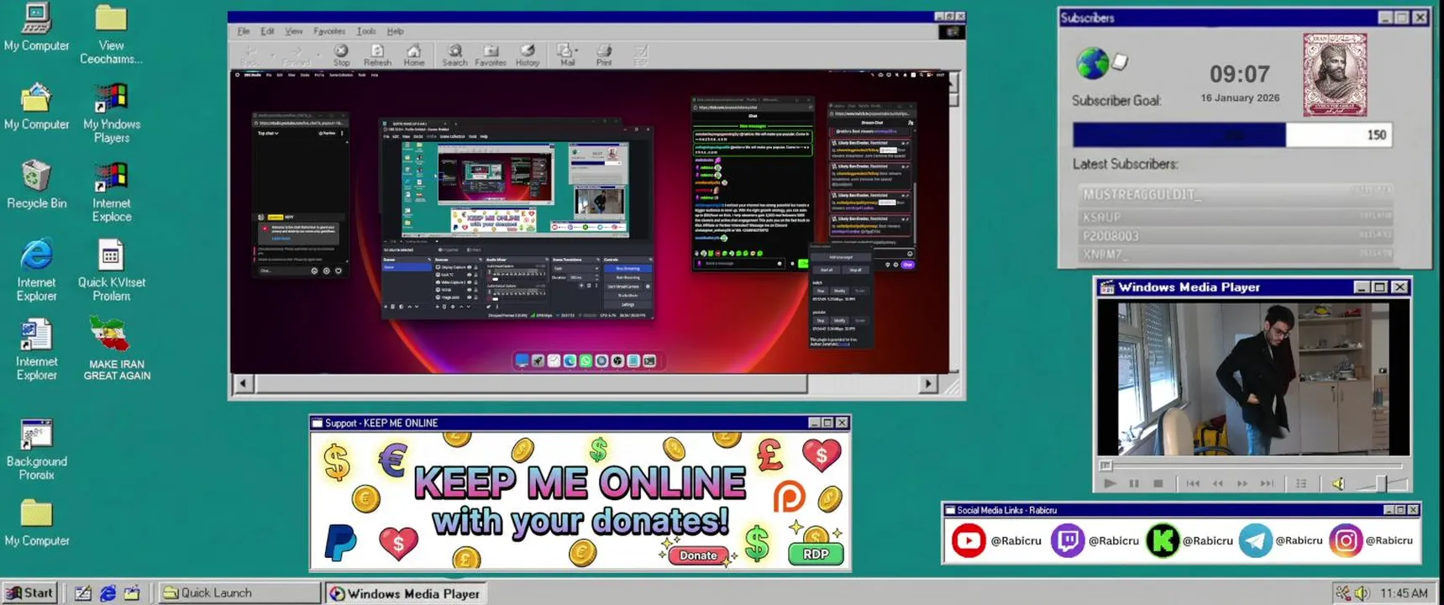
Task: Click the Patreon logo on banner
Action: pyautogui.click(x=788, y=496)
